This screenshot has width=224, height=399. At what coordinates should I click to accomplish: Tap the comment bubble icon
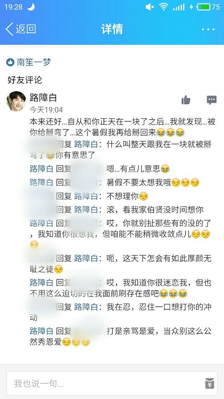tap(212, 100)
